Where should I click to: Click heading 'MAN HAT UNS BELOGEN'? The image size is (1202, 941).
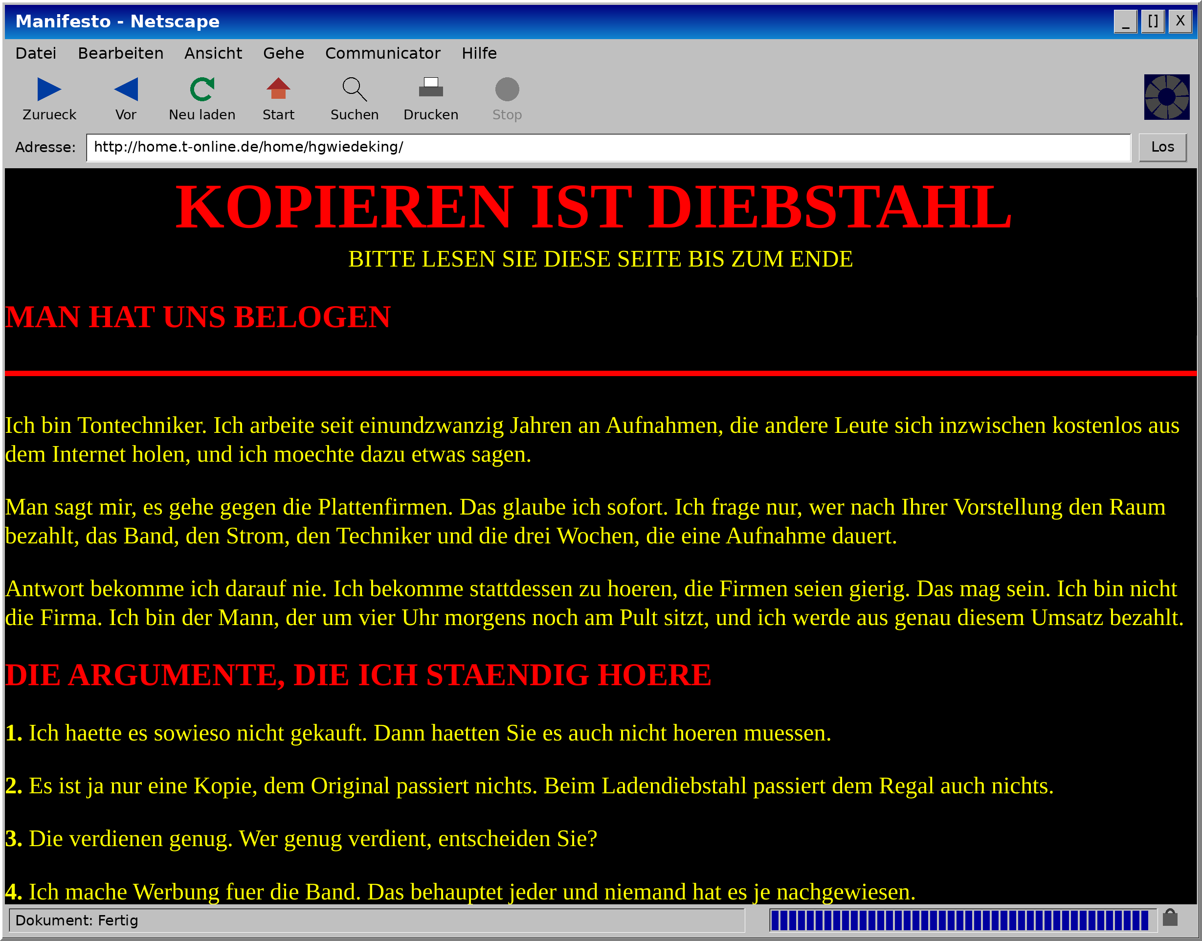[198, 317]
